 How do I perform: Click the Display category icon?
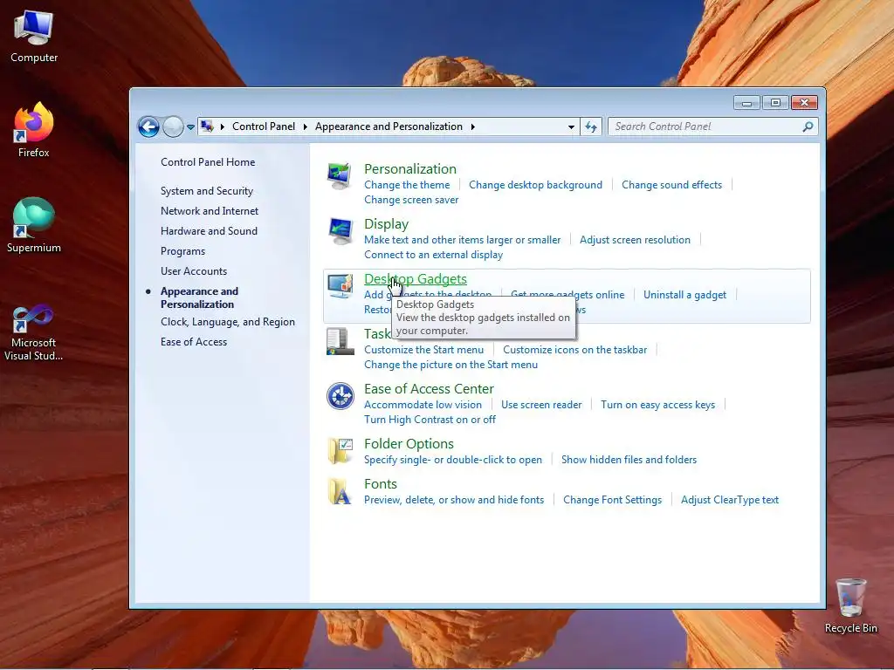point(340,230)
